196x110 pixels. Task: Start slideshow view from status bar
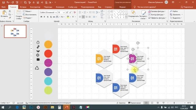point(164,103)
